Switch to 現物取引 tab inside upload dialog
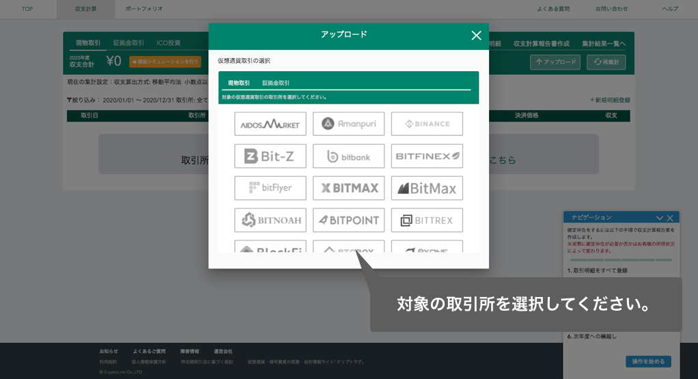 coord(238,83)
